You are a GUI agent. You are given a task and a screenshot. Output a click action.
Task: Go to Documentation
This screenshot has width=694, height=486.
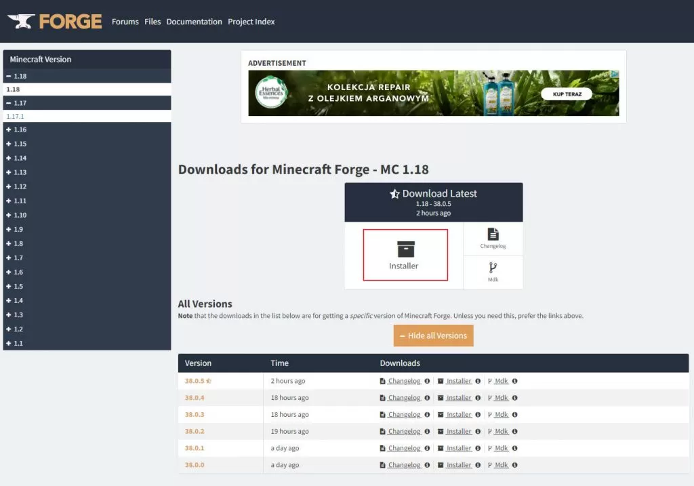(194, 22)
